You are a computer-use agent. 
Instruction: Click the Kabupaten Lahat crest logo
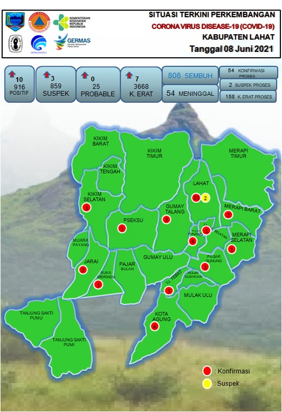tap(15, 21)
